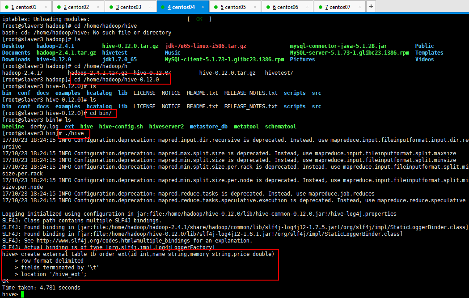This screenshot has height=298, width=469.
Task: Close the centos07 tab
Action: [x=360, y=7]
